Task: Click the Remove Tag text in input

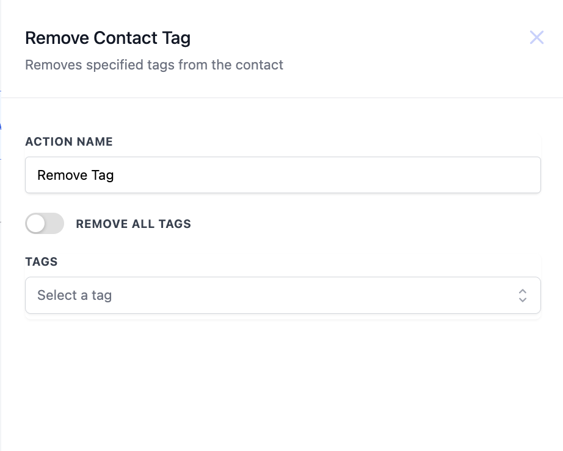Action: point(75,176)
